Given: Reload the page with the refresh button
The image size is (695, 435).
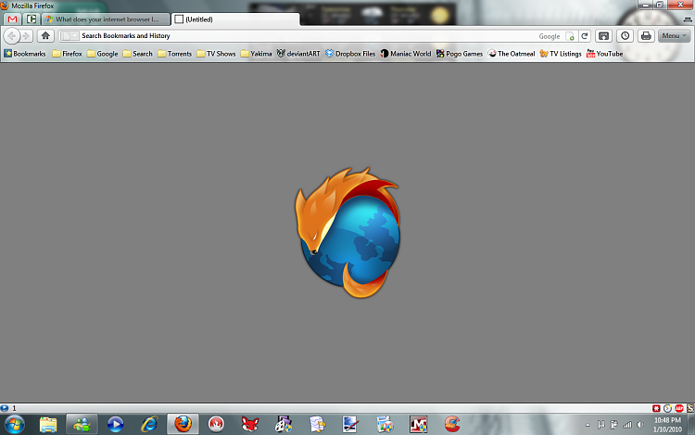Looking at the screenshot, I should [x=585, y=36].
